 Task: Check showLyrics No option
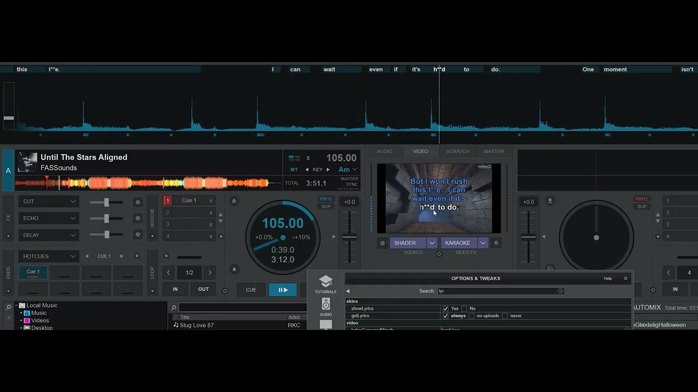tap(464, 309)
